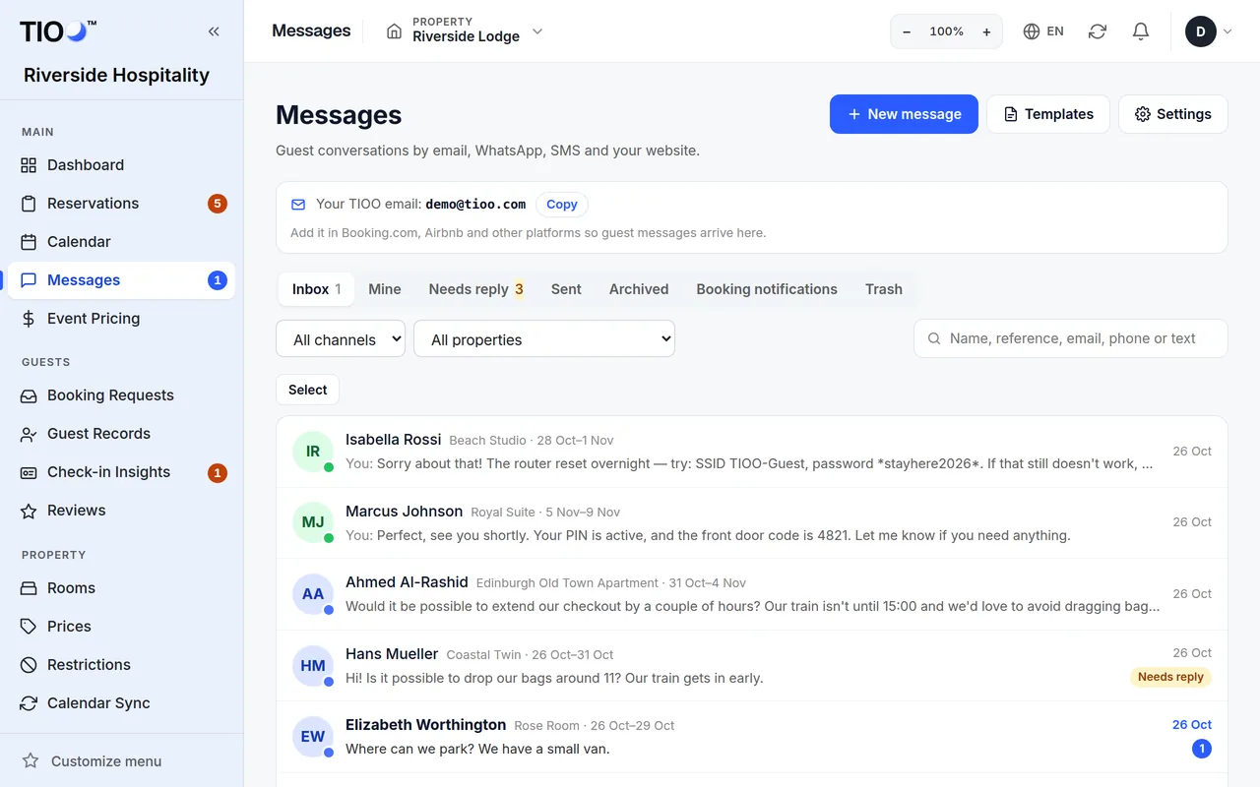The height and width of the screenshot is (787, 1260).
Task: Click the Rooms bed icon
Action: 29,588
